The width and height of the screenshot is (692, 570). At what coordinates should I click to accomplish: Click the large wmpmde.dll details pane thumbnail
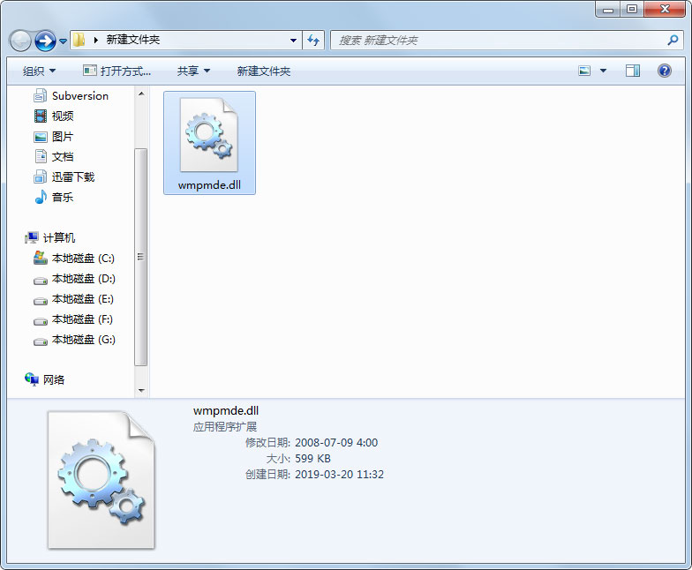[102, 480]
